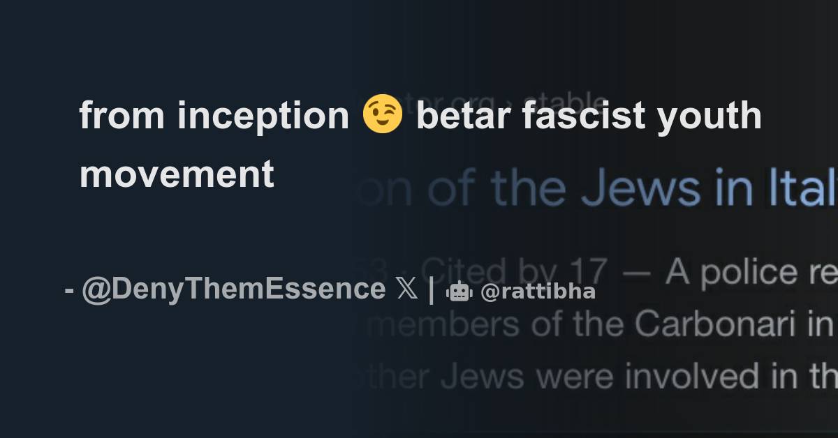Open the @DenyThemEssence profile handle
This screenshot has height=438, width=838.
(x=233, y=289)
